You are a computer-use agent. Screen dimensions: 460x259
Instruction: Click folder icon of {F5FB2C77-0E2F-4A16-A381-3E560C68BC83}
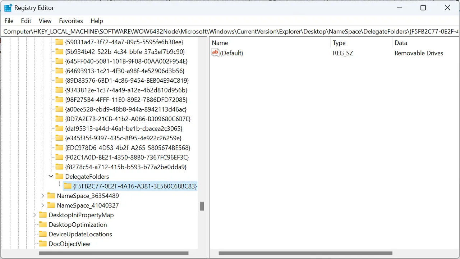pyautogui.click(x=68, y=186)
